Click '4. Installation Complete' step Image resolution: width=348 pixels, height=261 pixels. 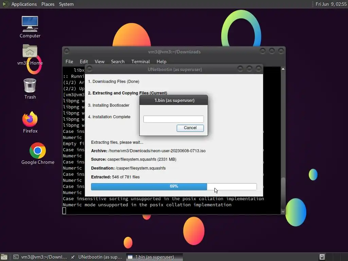pos(109,117)
